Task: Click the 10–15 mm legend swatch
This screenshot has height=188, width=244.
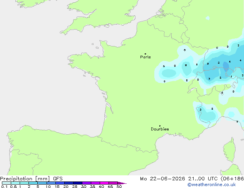Action: tap(51, 183)
